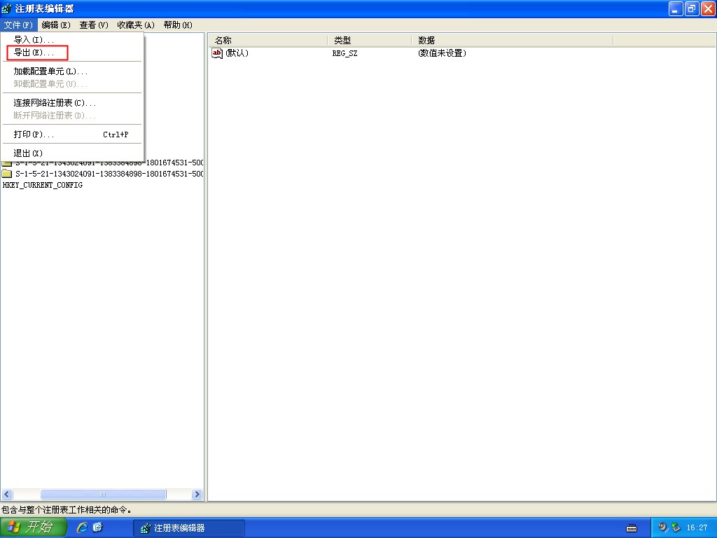Click the 名称 column header
Screen dimensions: 717x538
click(231, 40)
